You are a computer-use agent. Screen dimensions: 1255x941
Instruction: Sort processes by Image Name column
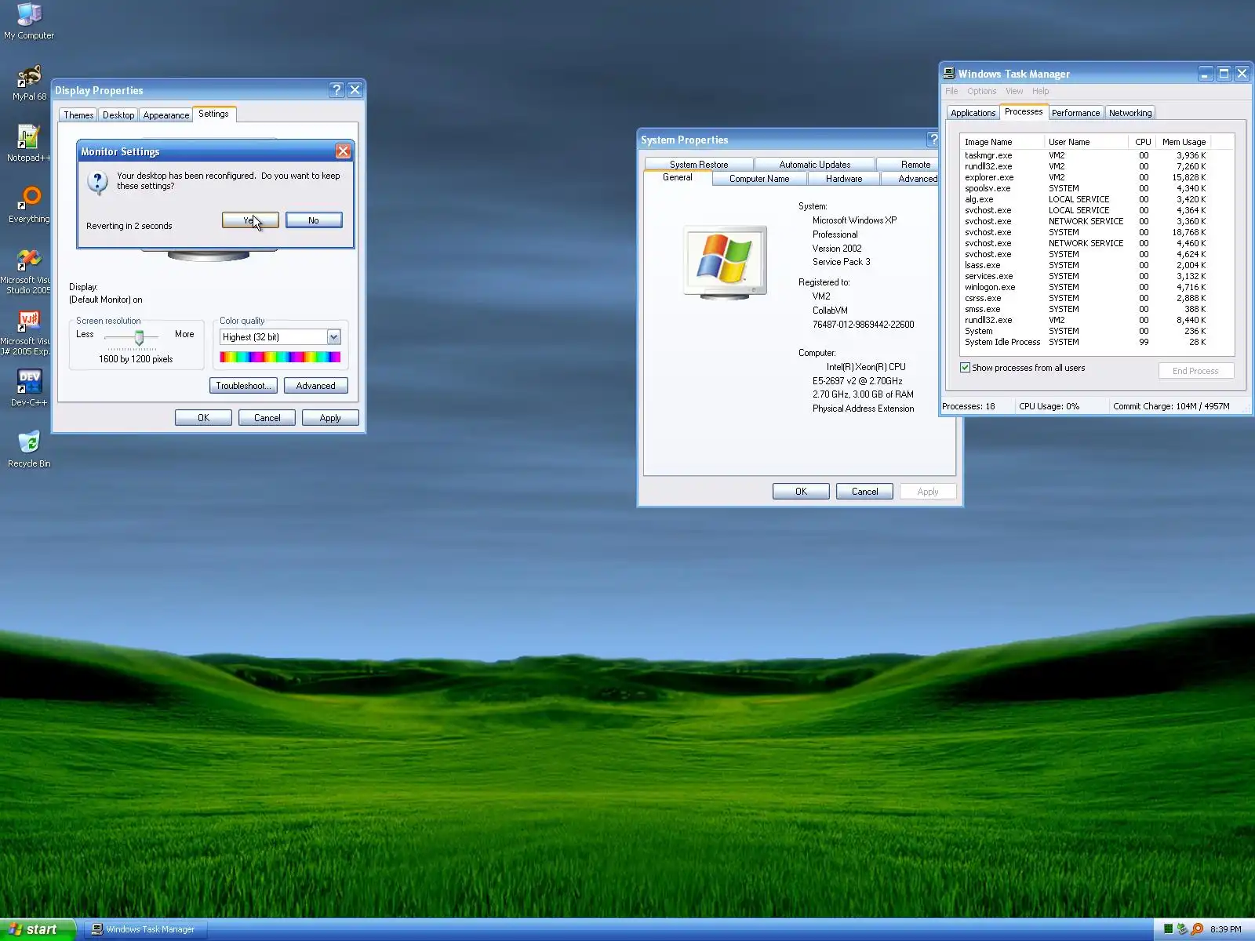click(1002, 142)
